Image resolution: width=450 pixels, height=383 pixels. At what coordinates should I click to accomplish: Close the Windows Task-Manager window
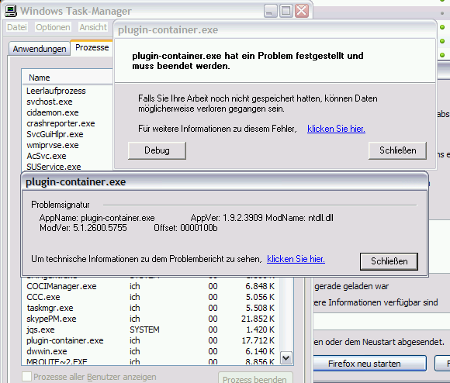(x=302, y=11)
